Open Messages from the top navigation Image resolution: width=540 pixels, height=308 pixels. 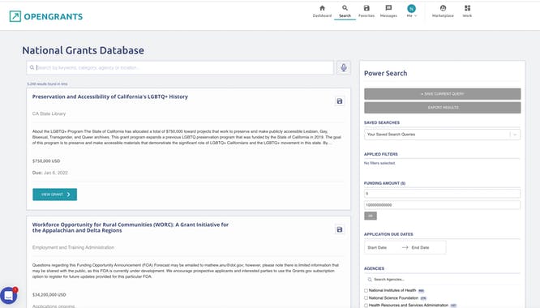click(x=388, y=11)
